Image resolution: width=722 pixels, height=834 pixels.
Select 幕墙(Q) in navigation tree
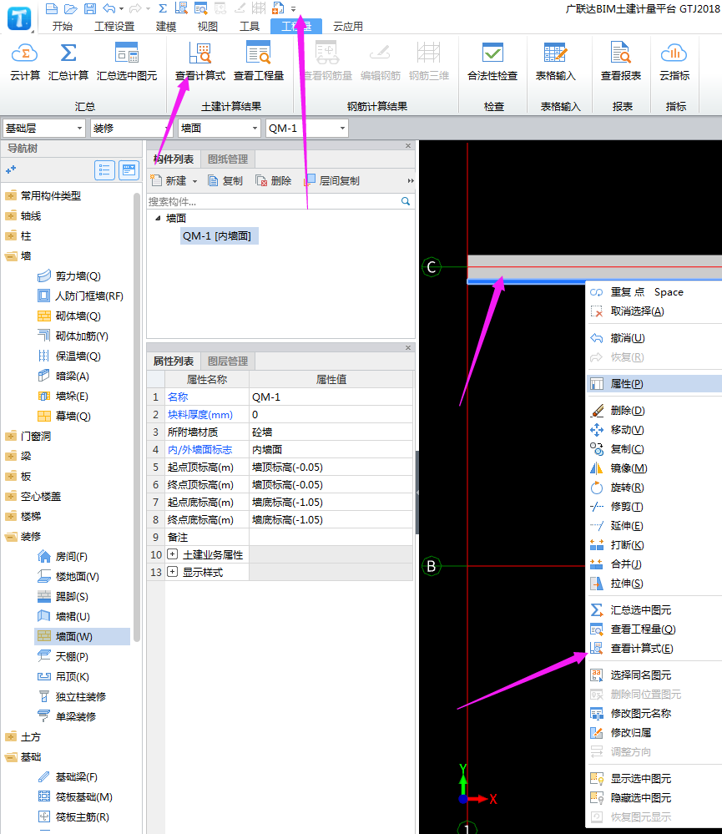73,416
